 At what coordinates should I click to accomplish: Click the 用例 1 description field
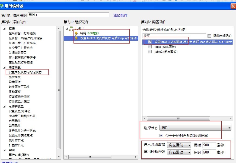pos(68,15)
